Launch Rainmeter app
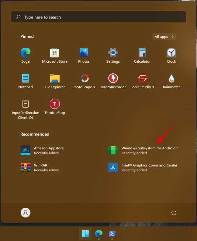The height and width of the screenshot is (241, 197). [x=171, y=81]
